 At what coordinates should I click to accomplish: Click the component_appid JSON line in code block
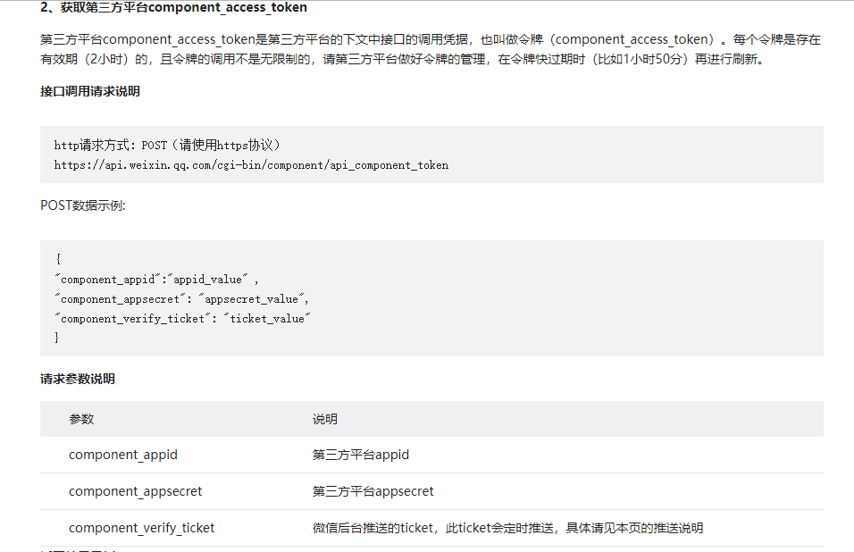[x=156, y=280]
